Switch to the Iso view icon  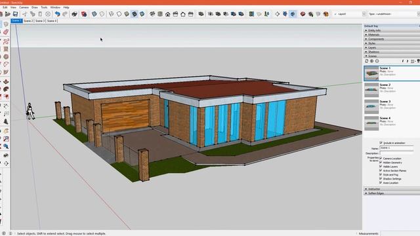(152, 14)
